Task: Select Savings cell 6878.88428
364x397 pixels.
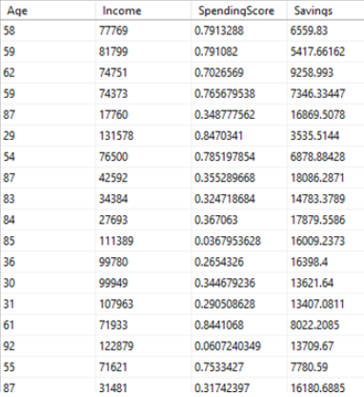Action: click(326, 157)
